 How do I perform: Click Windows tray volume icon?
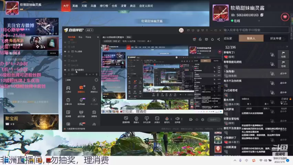click(266, 161)
